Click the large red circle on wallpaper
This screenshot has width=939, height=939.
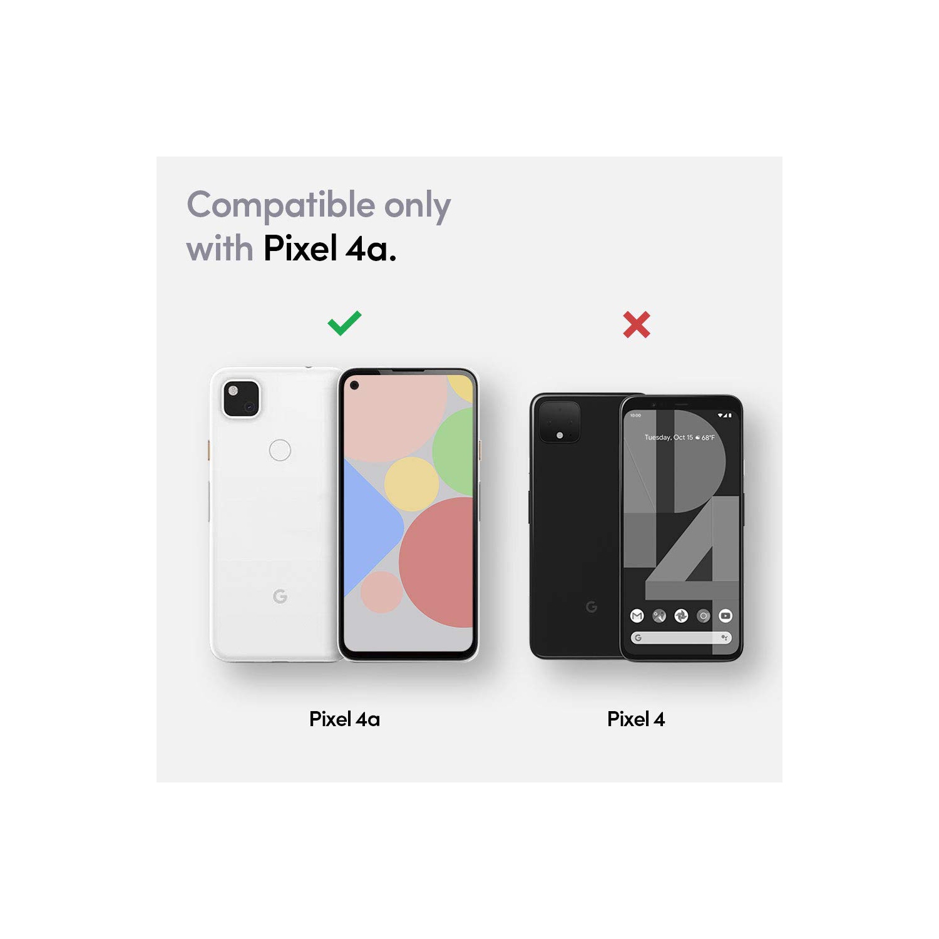(436, 562)
